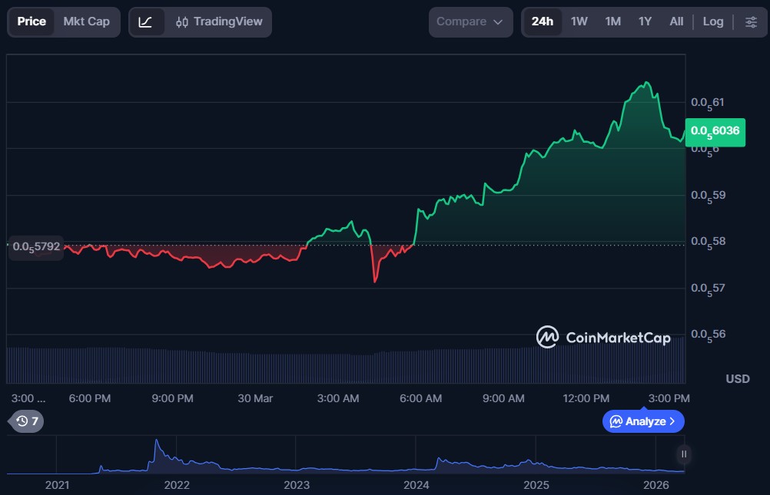
Task: Click the 2022 peak in mini timeline
Action: pyautogui.click(x=156, y=444)
